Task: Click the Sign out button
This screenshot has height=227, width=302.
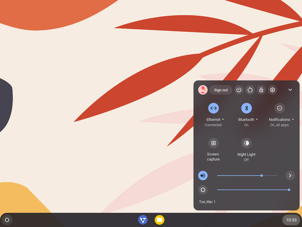Action: click(221, 90)
